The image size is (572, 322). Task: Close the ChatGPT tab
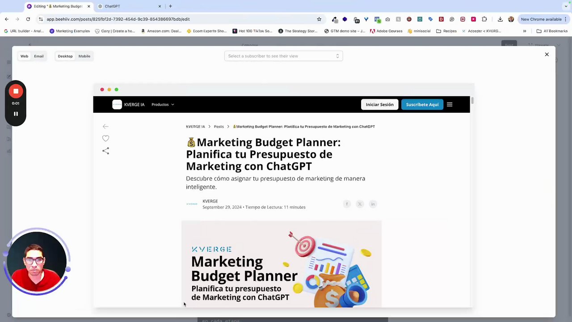pos(160,6)
